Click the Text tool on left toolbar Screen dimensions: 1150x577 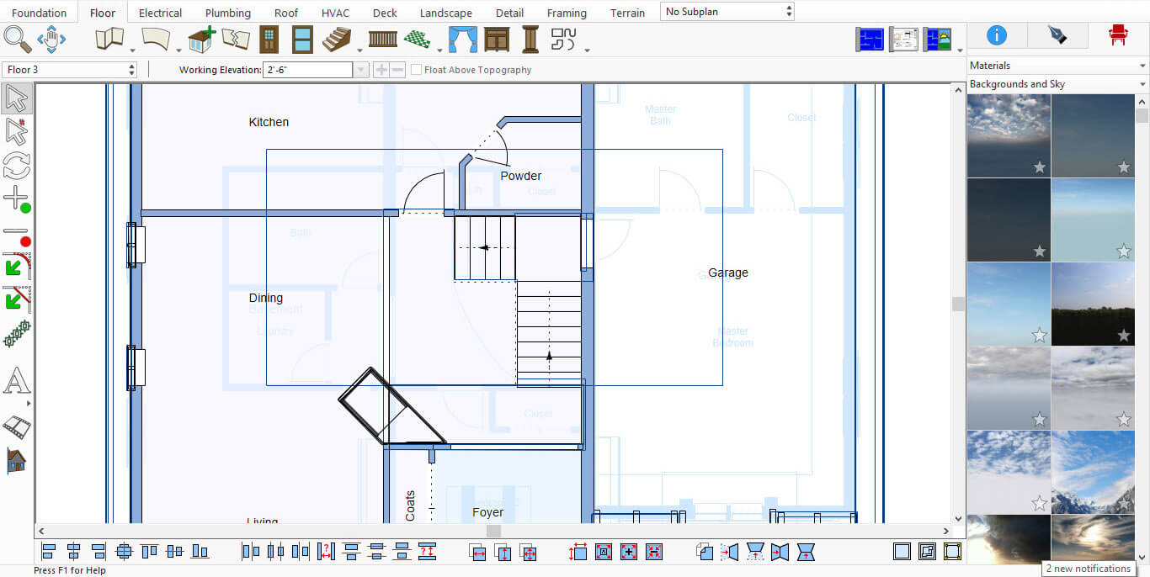pyautogui.click(x=16, y=381)
